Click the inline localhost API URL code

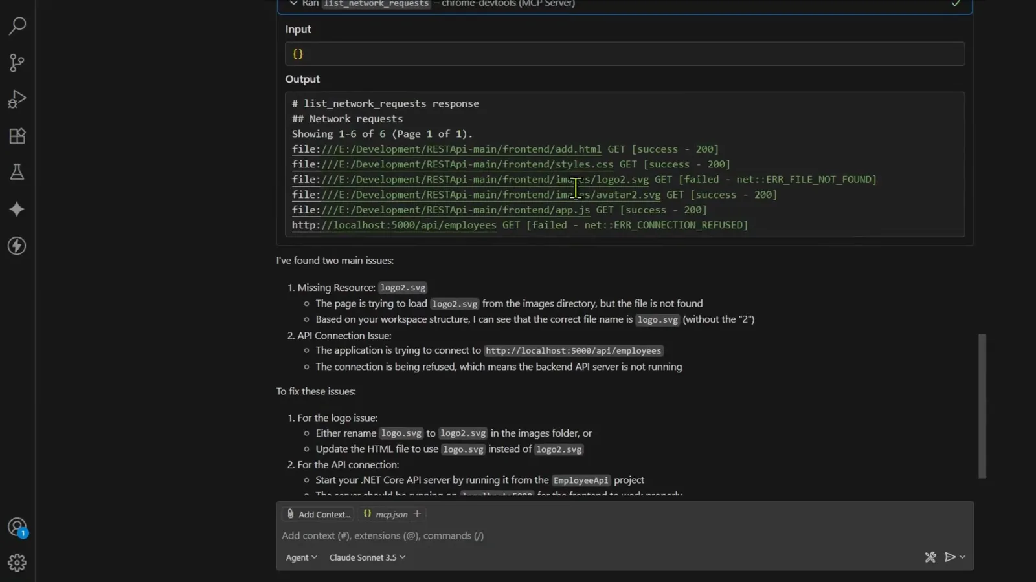click(x=573, y=350)
